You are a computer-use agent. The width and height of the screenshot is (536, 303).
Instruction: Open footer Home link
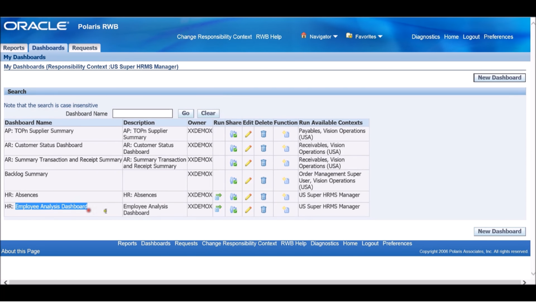pyautogui.click(x=350, y=243)
